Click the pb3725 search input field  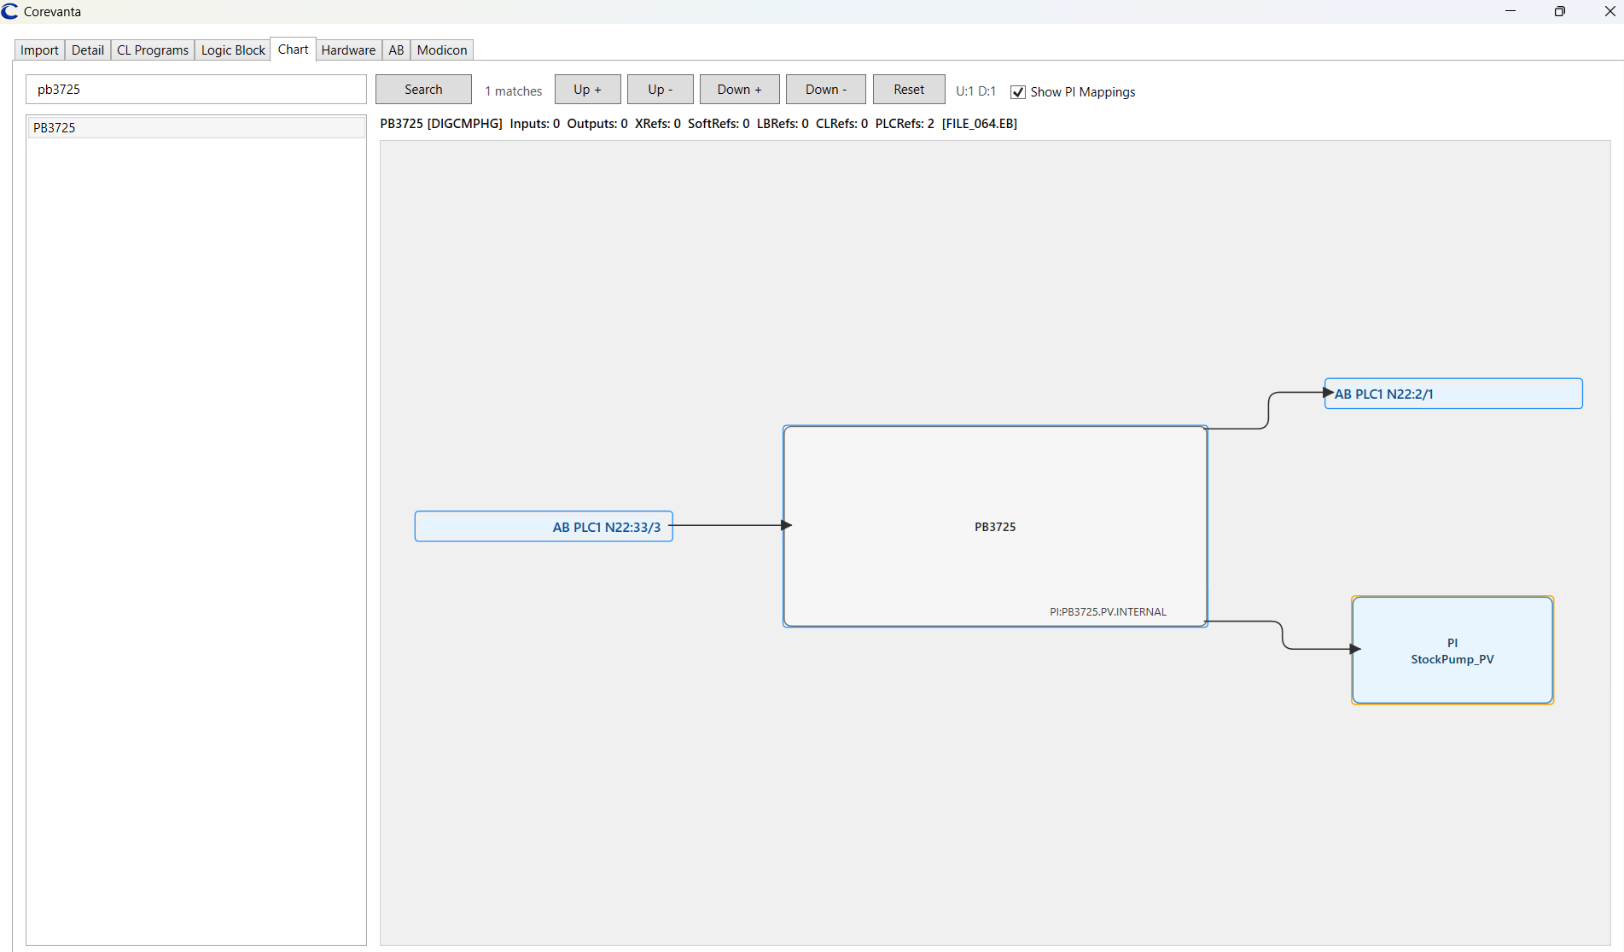point(195,89)
